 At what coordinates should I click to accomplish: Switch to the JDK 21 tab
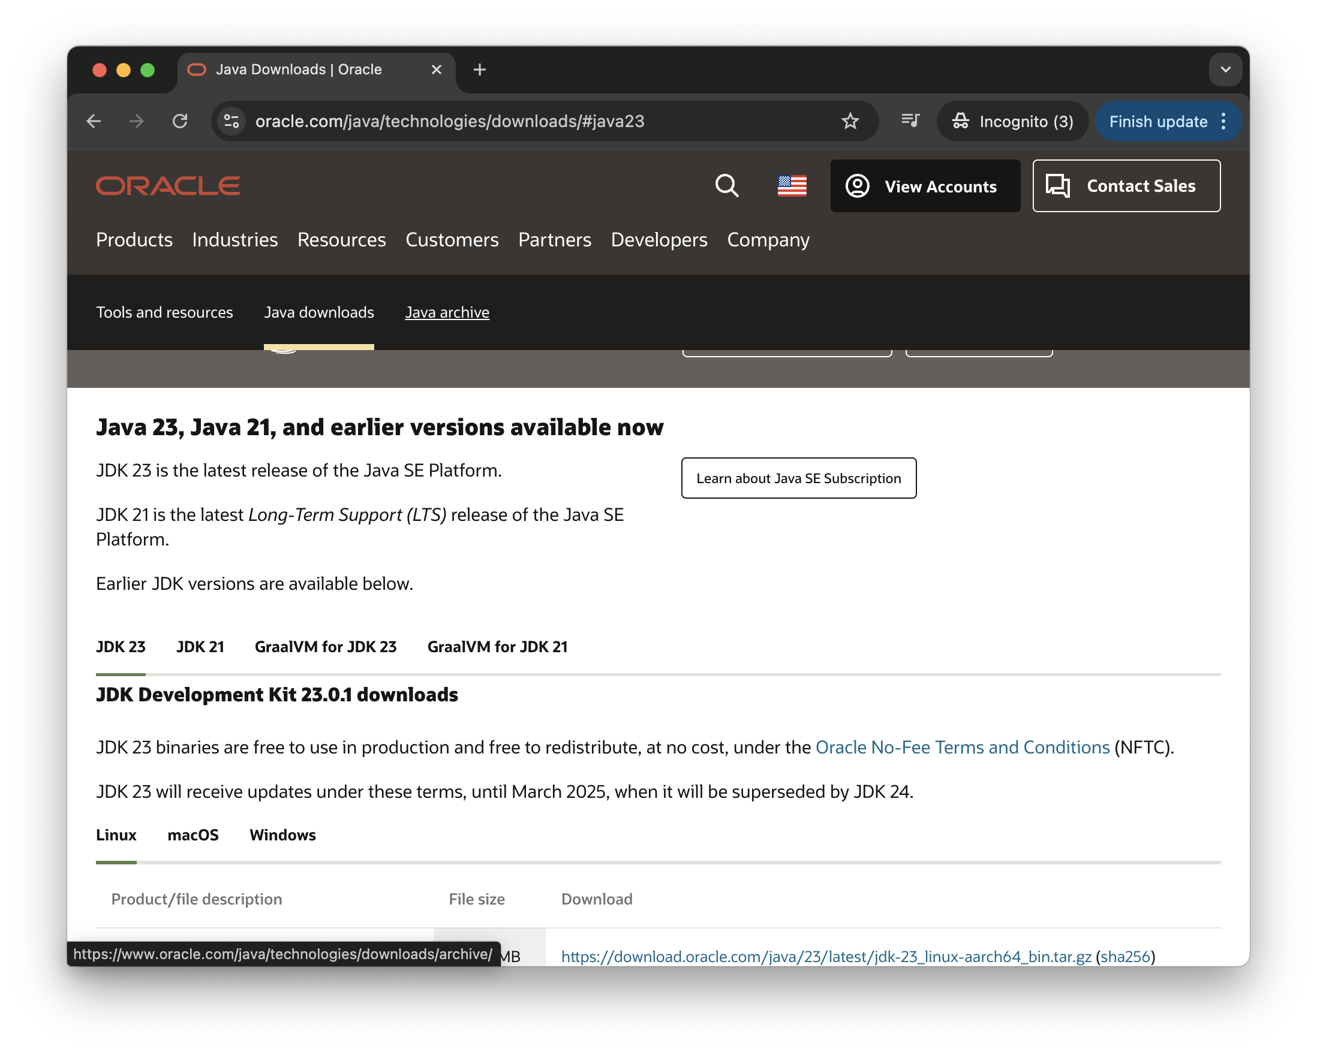point(200,647)
